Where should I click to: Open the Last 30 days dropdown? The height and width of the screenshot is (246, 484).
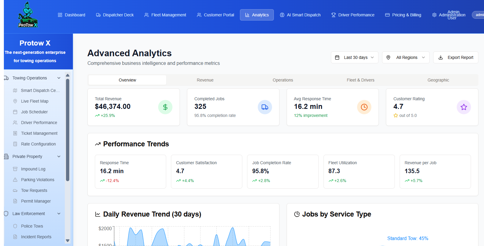click(x=354, y=57)
